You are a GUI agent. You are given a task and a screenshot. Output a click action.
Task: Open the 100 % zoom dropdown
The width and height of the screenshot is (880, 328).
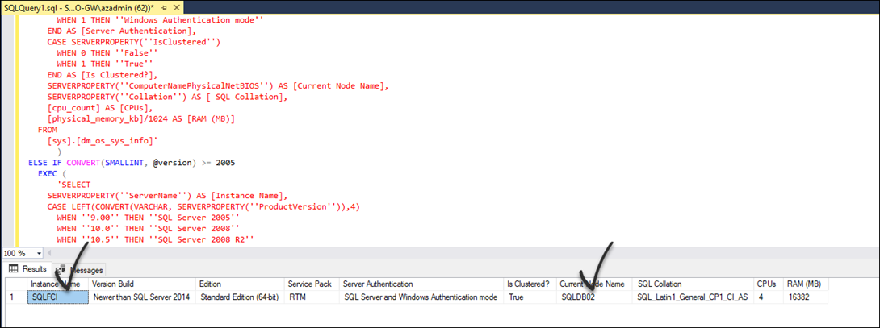(38, 253)
